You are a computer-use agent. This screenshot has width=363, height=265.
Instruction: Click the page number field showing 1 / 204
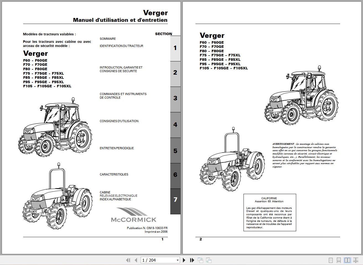coord(158,260)
